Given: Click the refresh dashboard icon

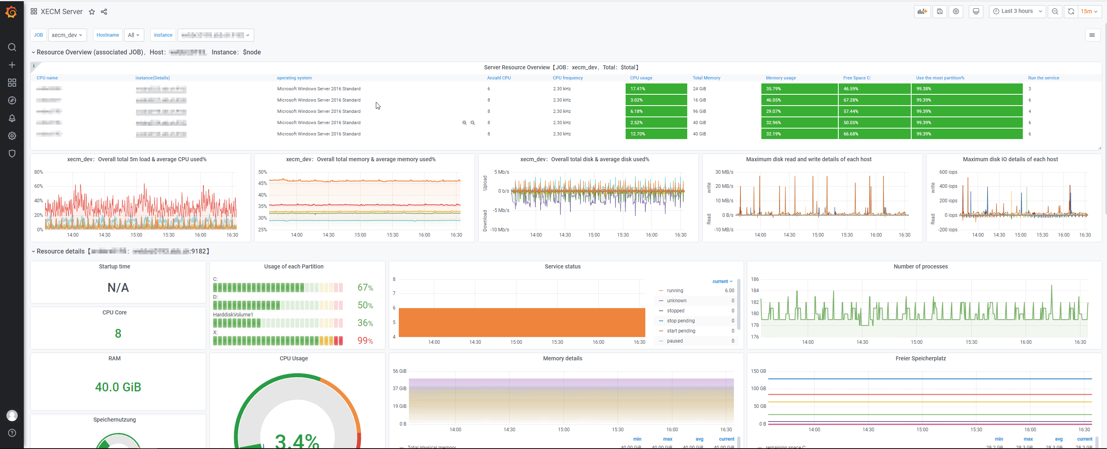Looking at the screenshot, I should [x=1071, y=12].
